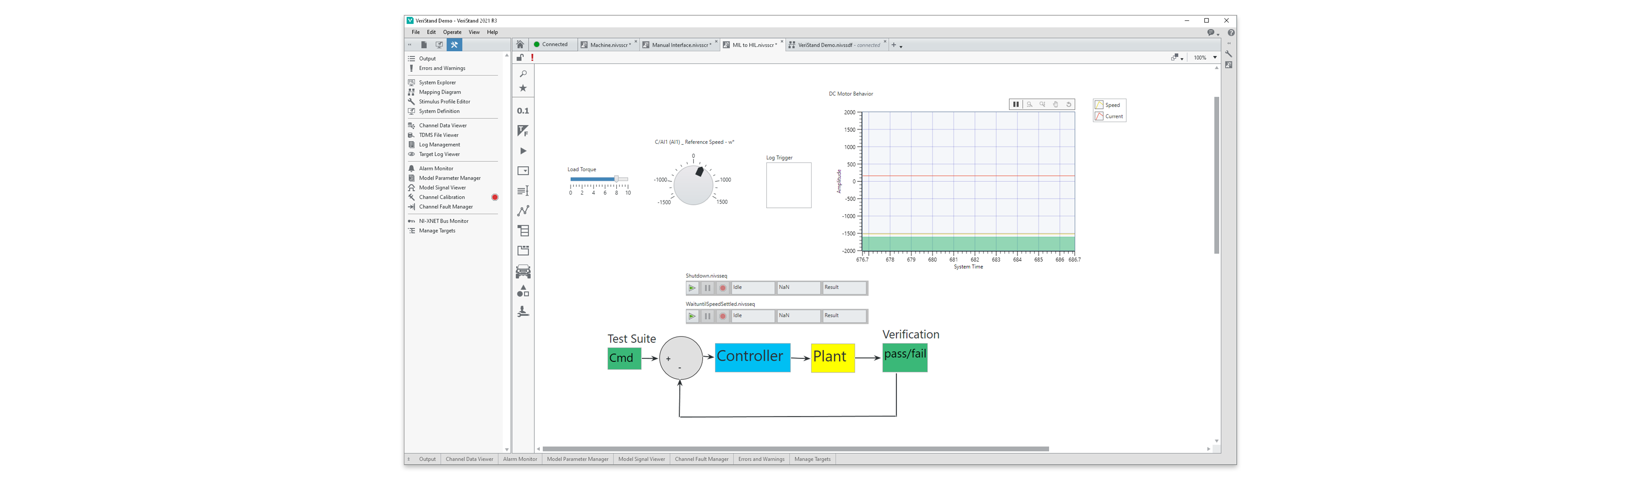Add a new tab with the plus button

click(894, 45)
